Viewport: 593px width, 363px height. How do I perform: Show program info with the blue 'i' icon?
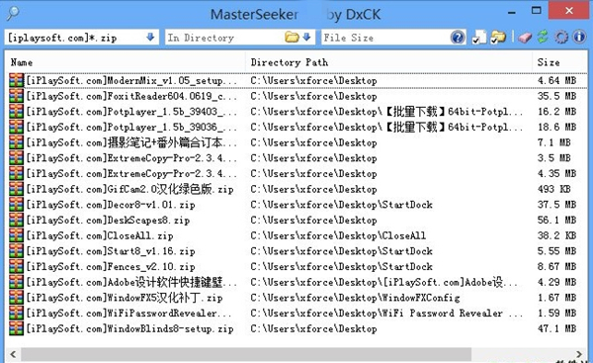579,38
